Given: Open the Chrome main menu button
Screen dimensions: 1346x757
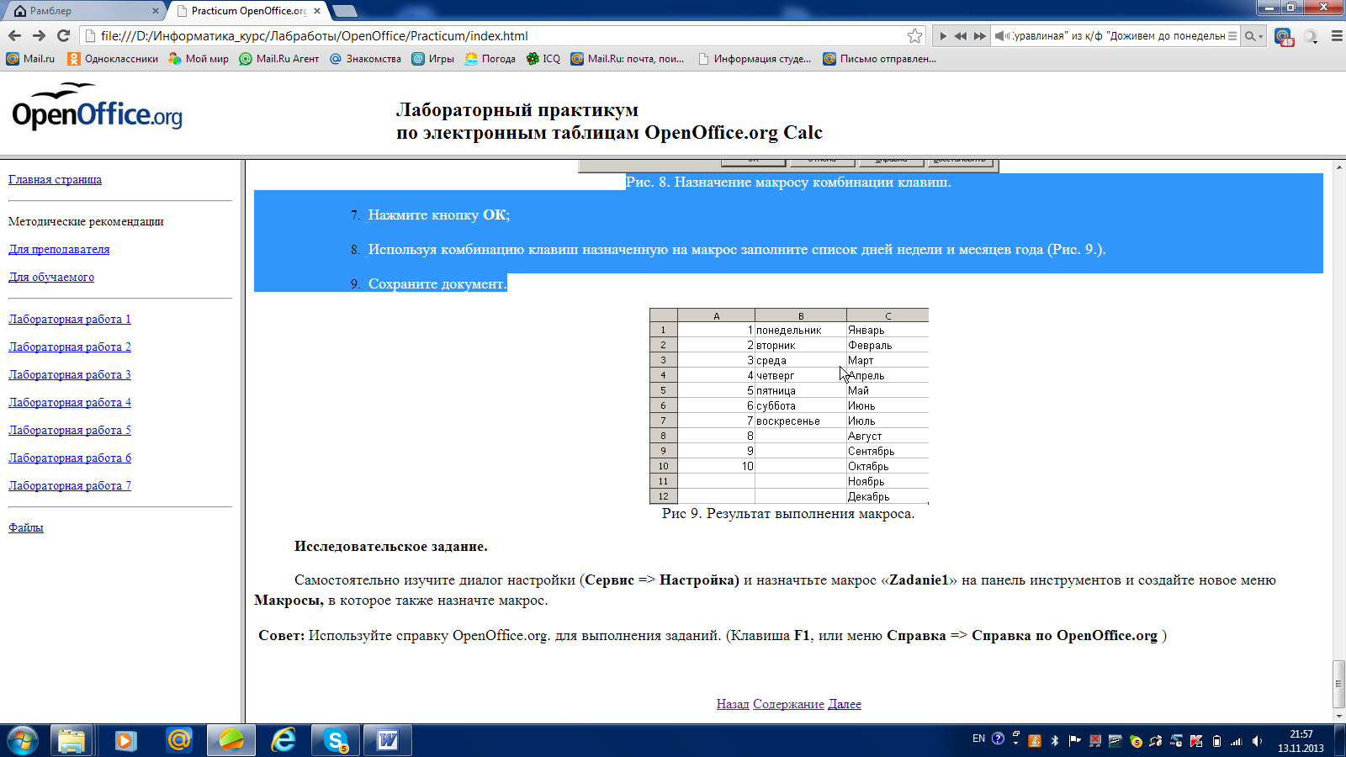Looking at the screenshot, I should tap(1336, 35).
